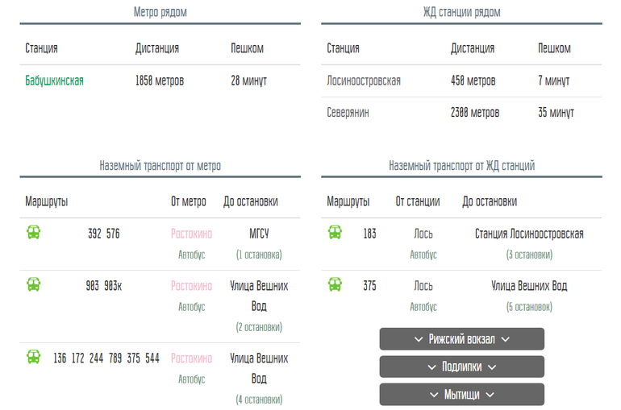621x410 pixels.
Task: Click the Станция Лосиноостровская stop
Action: tap(529, 234)
